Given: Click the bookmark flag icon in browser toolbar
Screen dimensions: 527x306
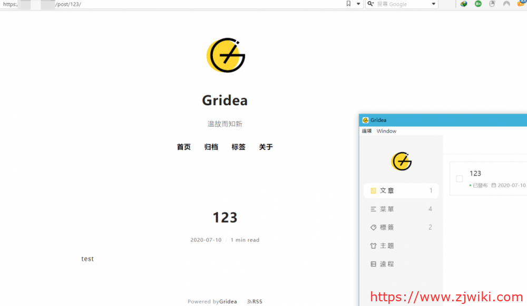Looking at the screenshot, I should pos(348,4).
